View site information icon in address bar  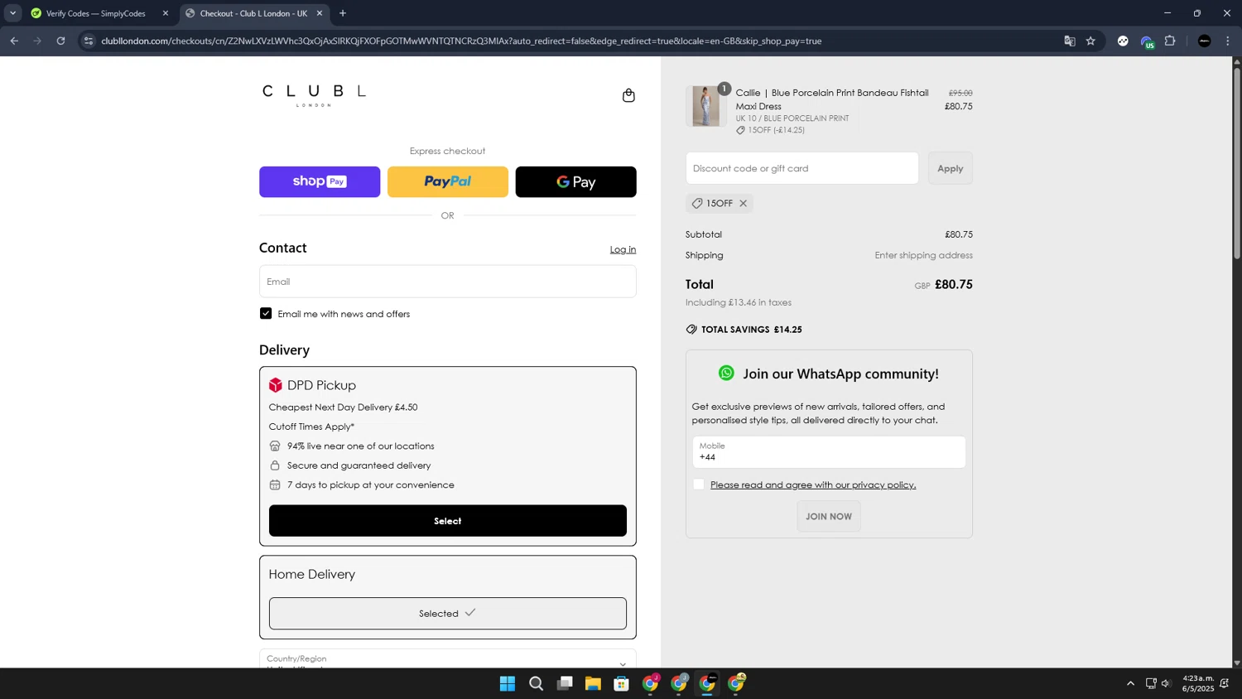[89, 41]
